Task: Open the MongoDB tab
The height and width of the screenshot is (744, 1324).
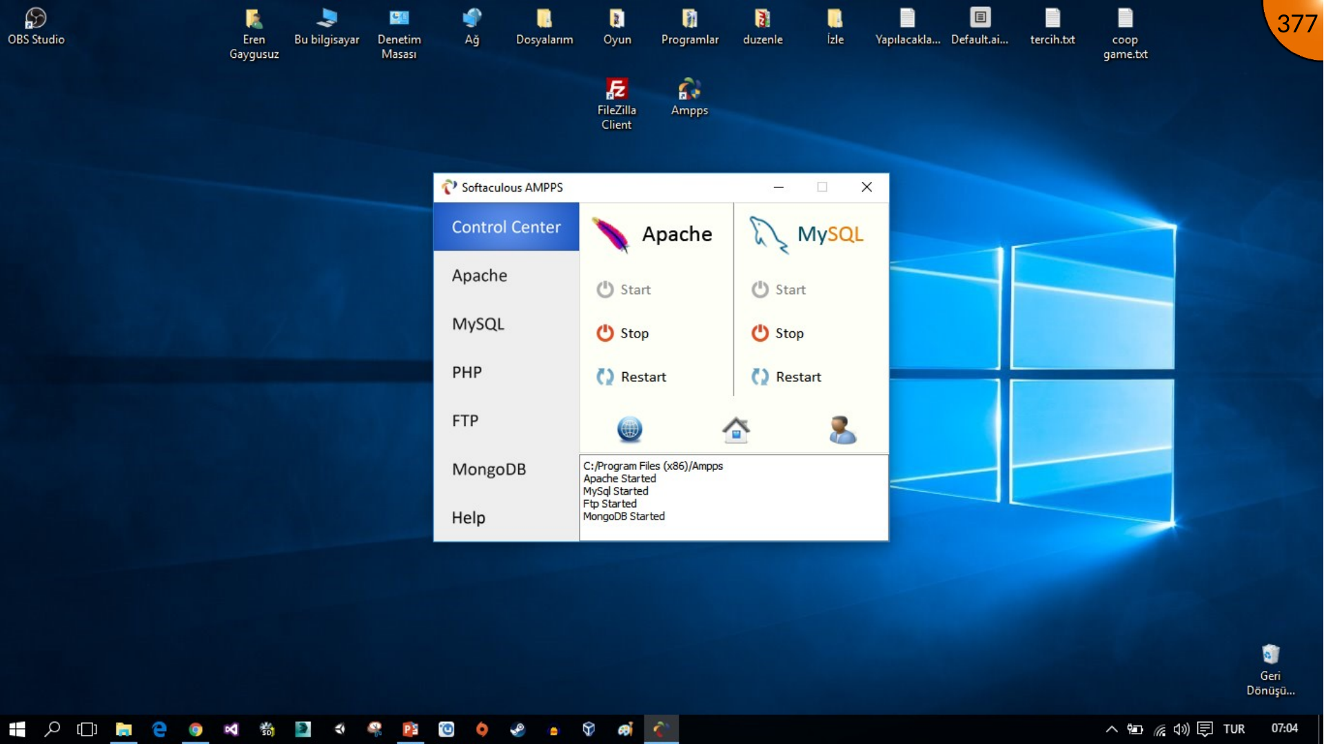Action: pyautogui.click(x=506, y=468)
